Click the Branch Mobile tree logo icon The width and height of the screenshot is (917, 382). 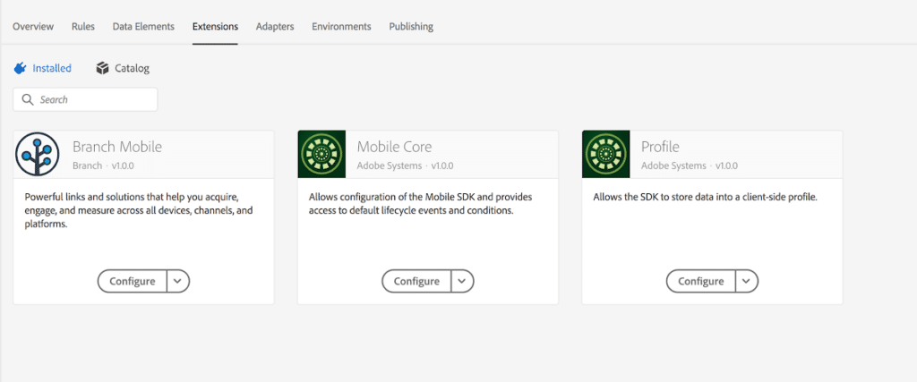tap(38, 154)
